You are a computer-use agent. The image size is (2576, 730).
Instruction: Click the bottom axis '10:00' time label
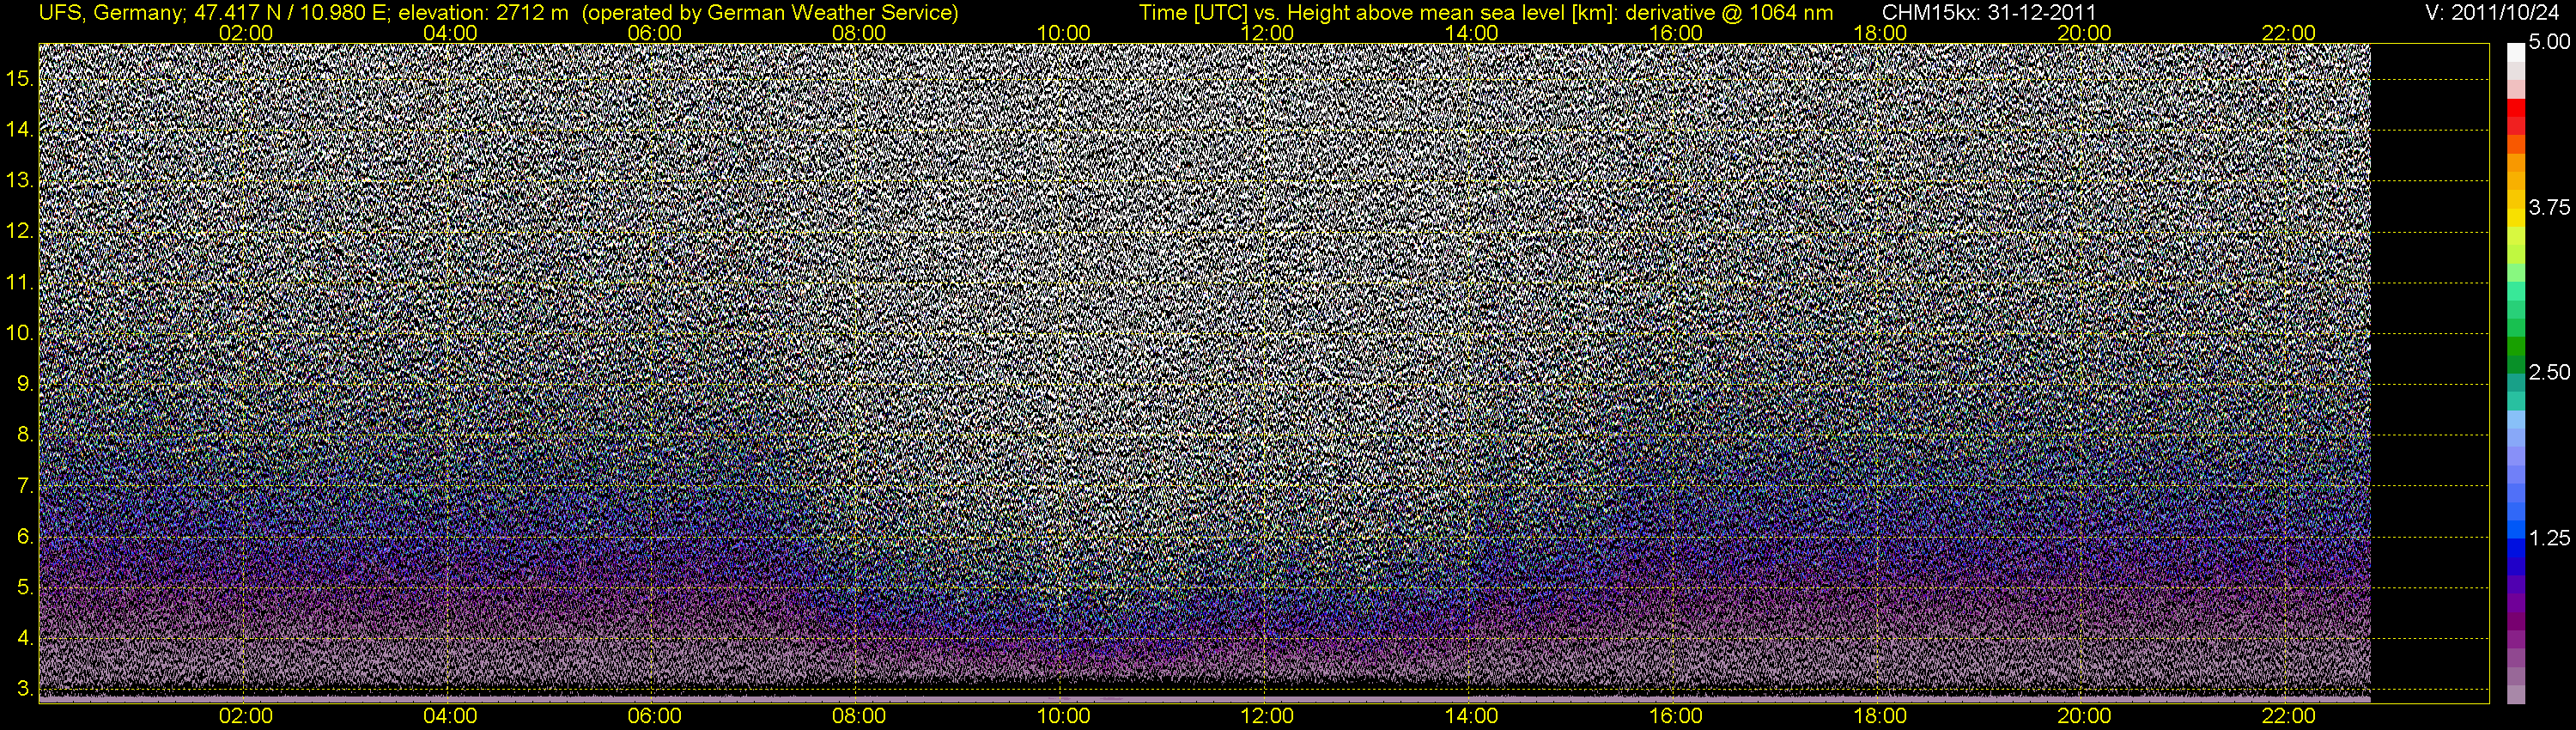click(x=1063, y=716)
